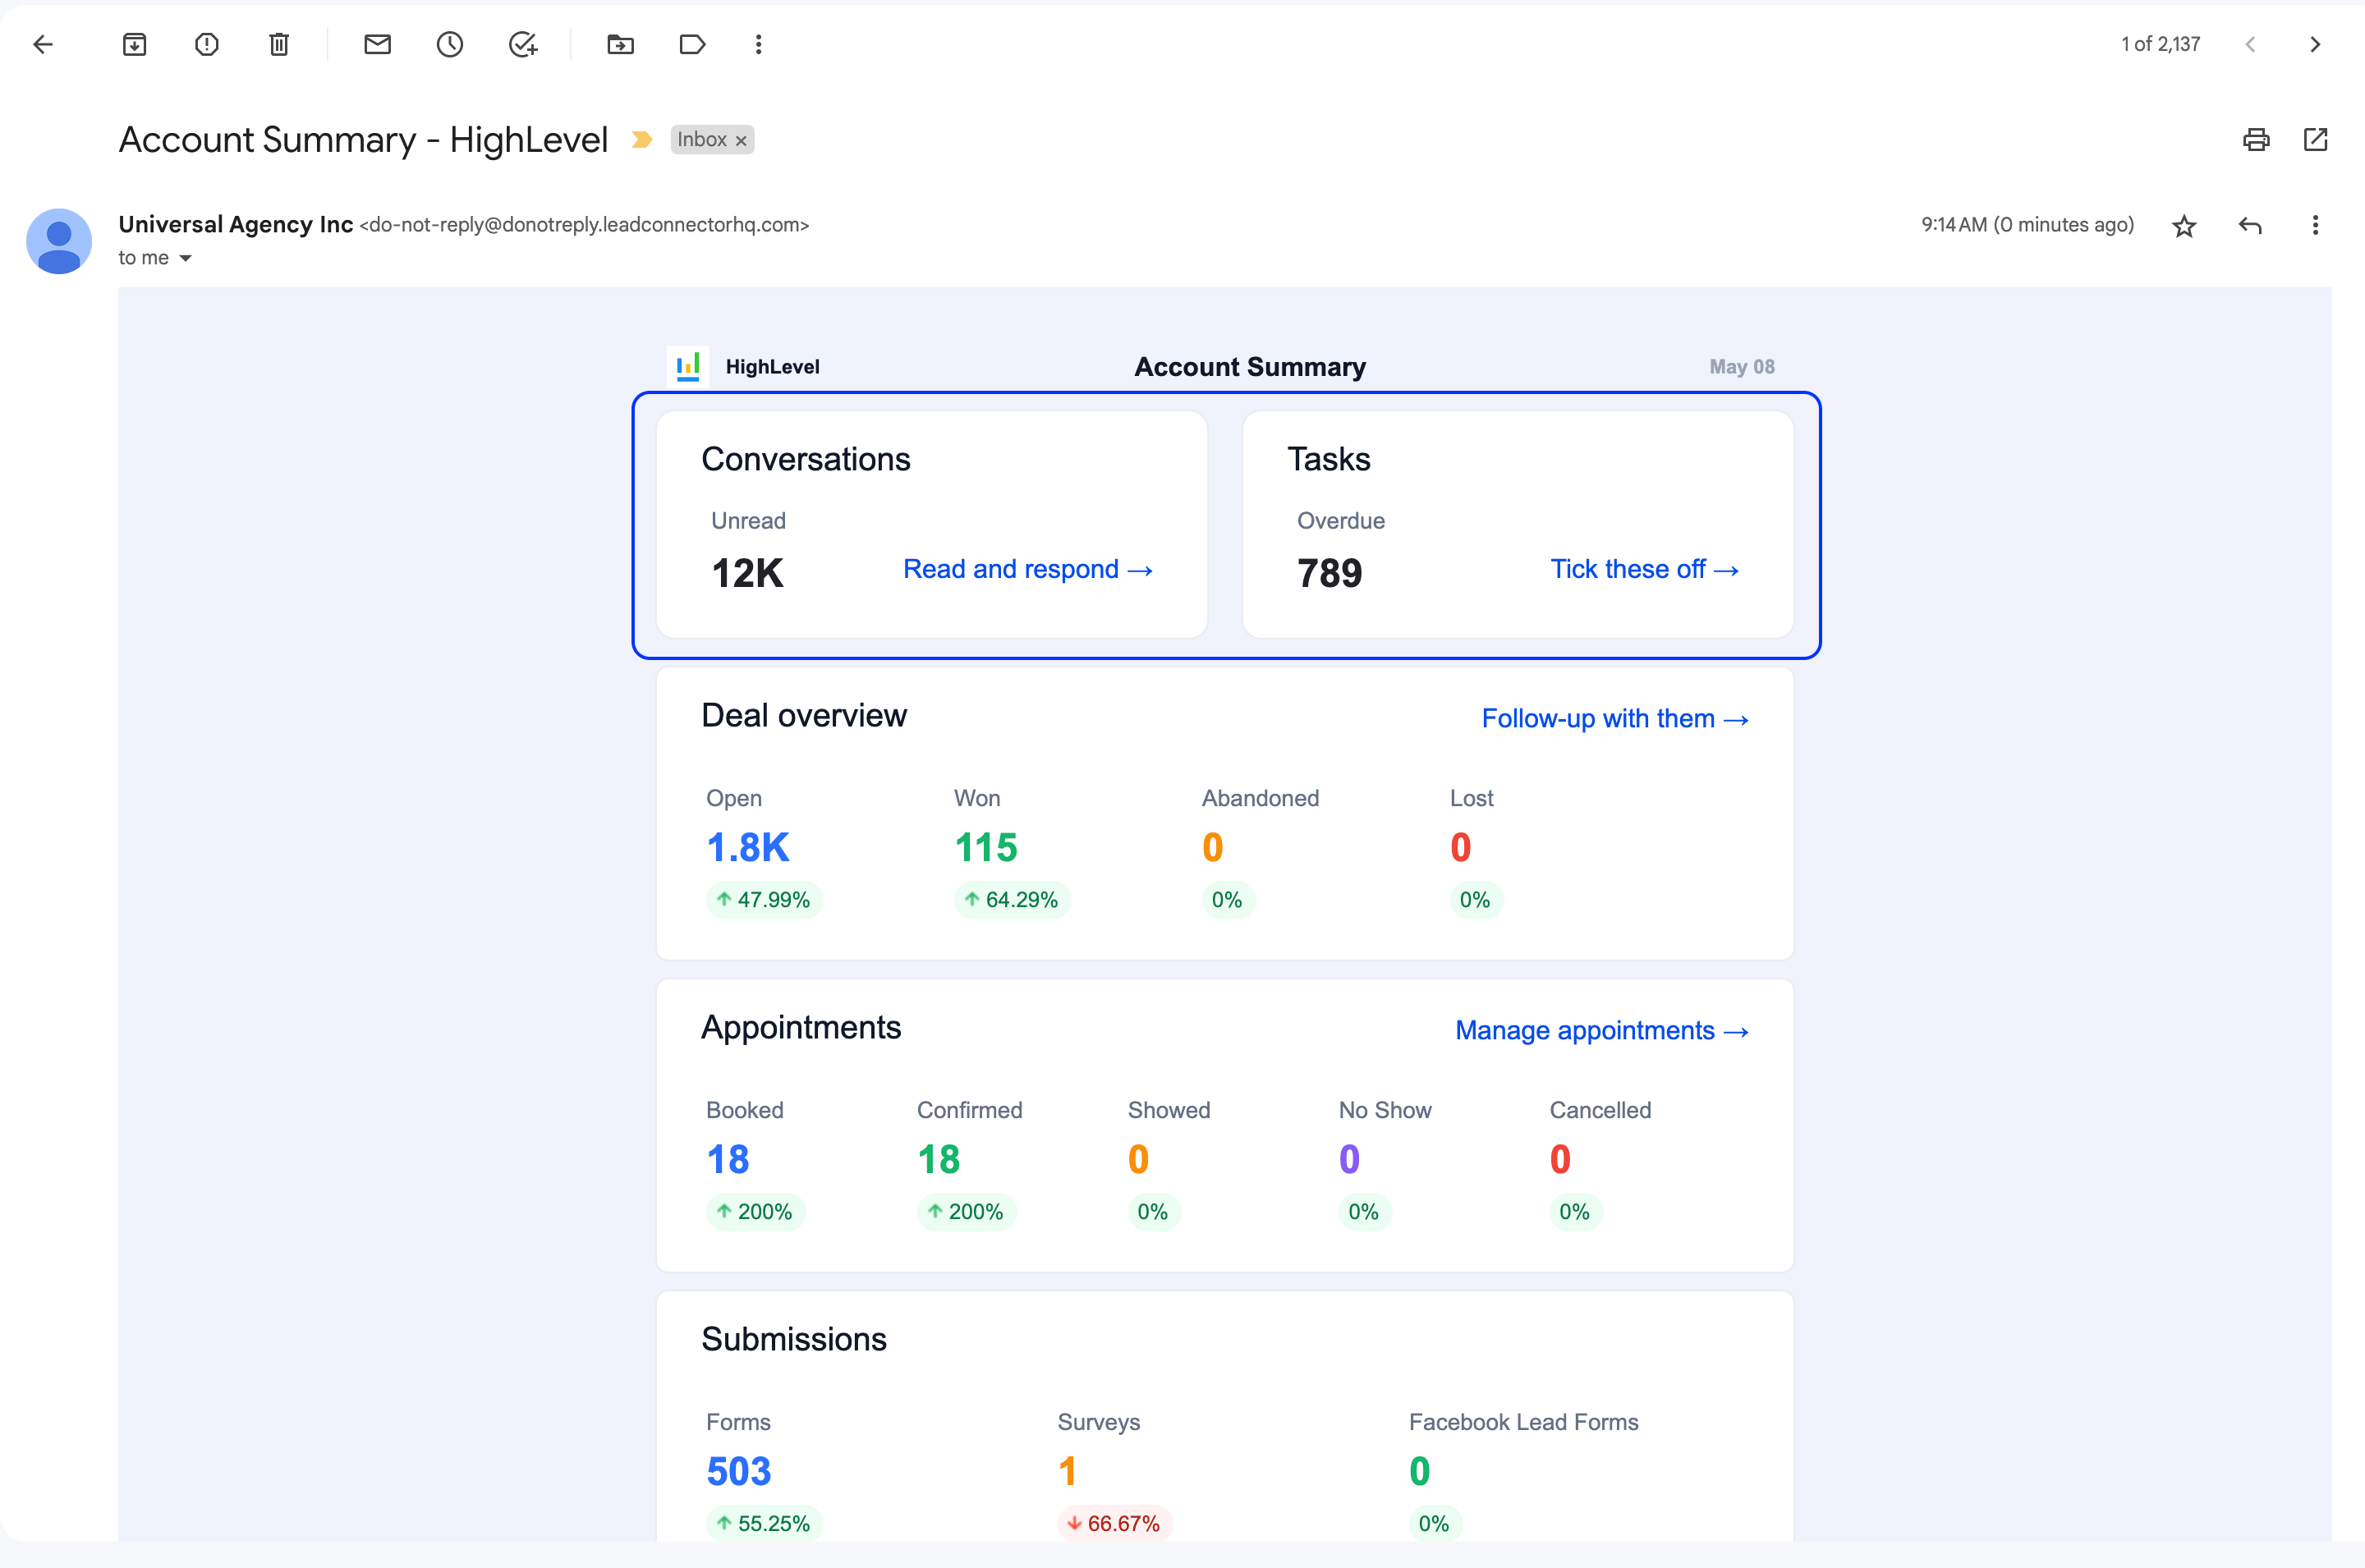
Task: Open the Move to folder icon
Action: 620,44
